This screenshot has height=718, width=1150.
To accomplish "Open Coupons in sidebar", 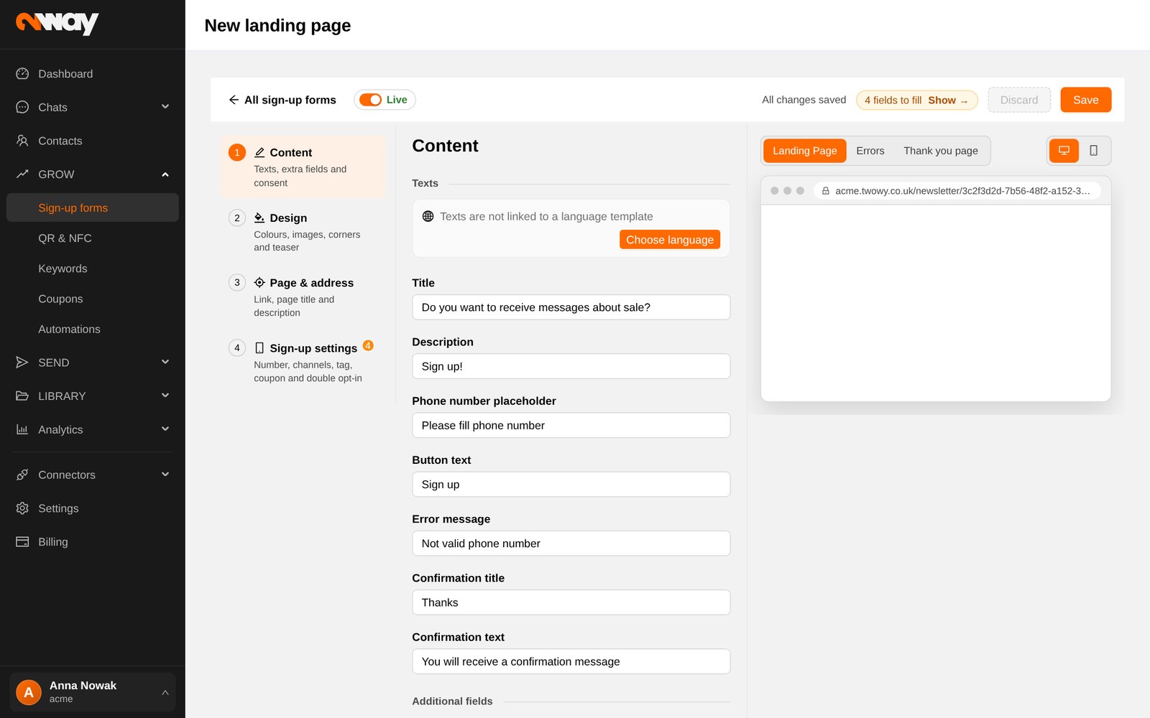I will 92,299.
